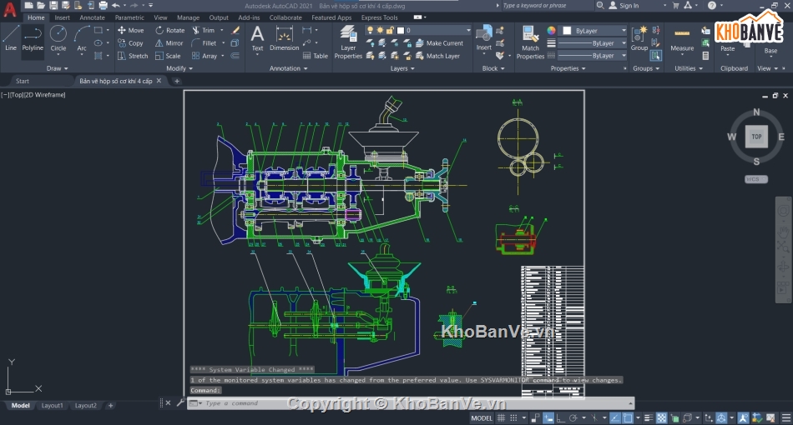Click the Group tool
The width and height of the screenshot is (793, 425).
tap(639, 38)
